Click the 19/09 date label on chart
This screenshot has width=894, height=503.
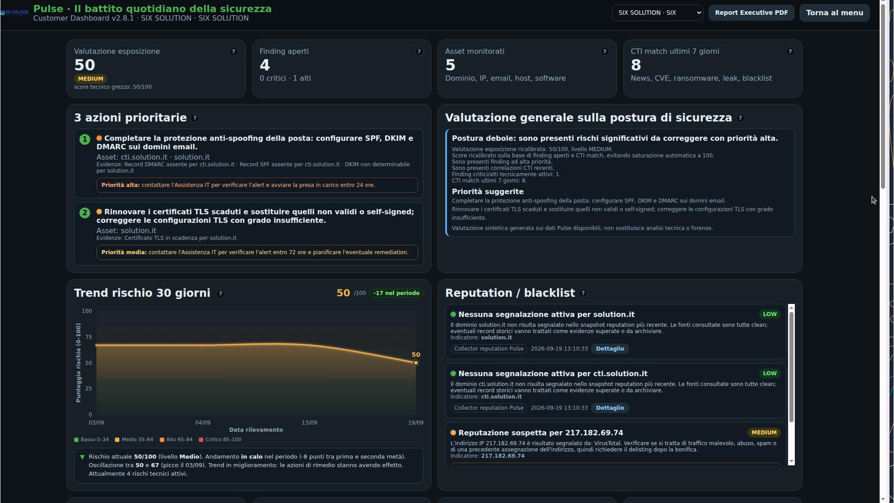pyautogui.click(x=416, y=423)
